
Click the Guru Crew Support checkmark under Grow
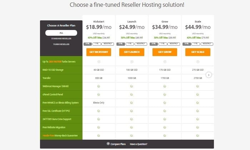point(165,119)
